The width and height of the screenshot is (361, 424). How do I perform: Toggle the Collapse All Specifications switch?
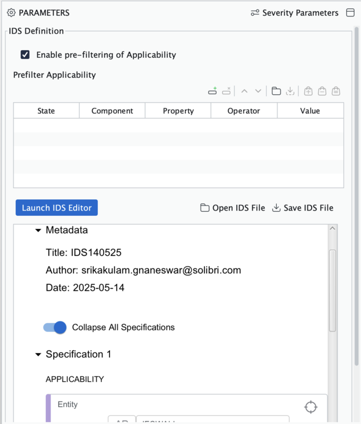[x=55, y=327]
